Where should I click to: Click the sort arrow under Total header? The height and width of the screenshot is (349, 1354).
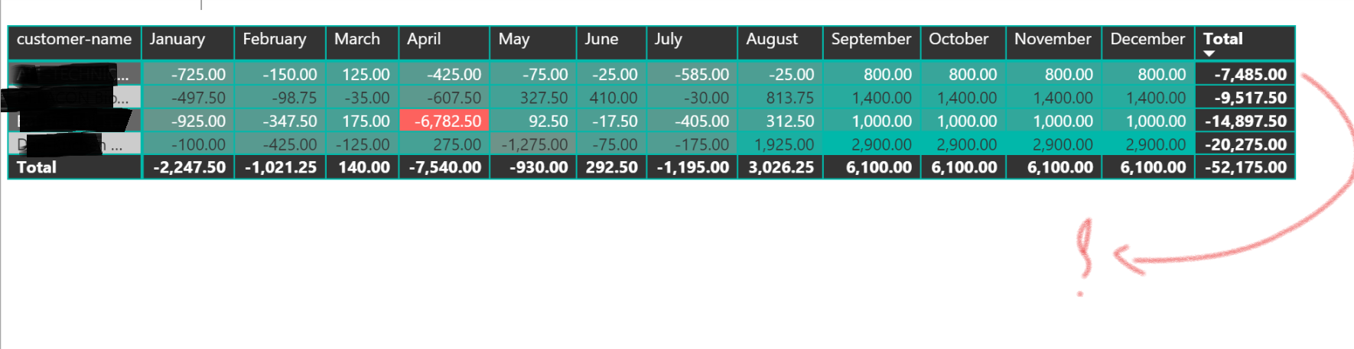(x=1209, y=53)
